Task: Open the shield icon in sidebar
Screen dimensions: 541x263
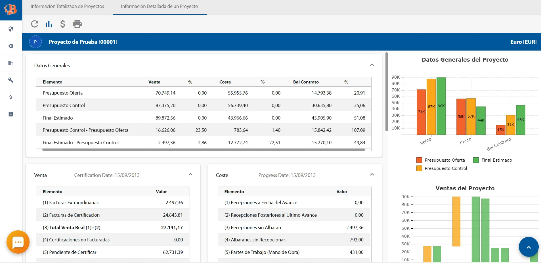Action: point(11,29)
